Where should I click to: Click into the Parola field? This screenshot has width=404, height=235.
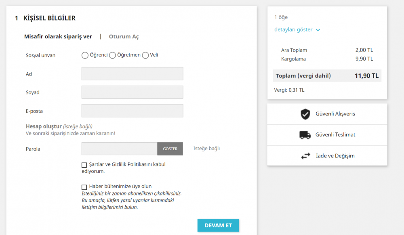pyautogui.click(x=120, y=149)
